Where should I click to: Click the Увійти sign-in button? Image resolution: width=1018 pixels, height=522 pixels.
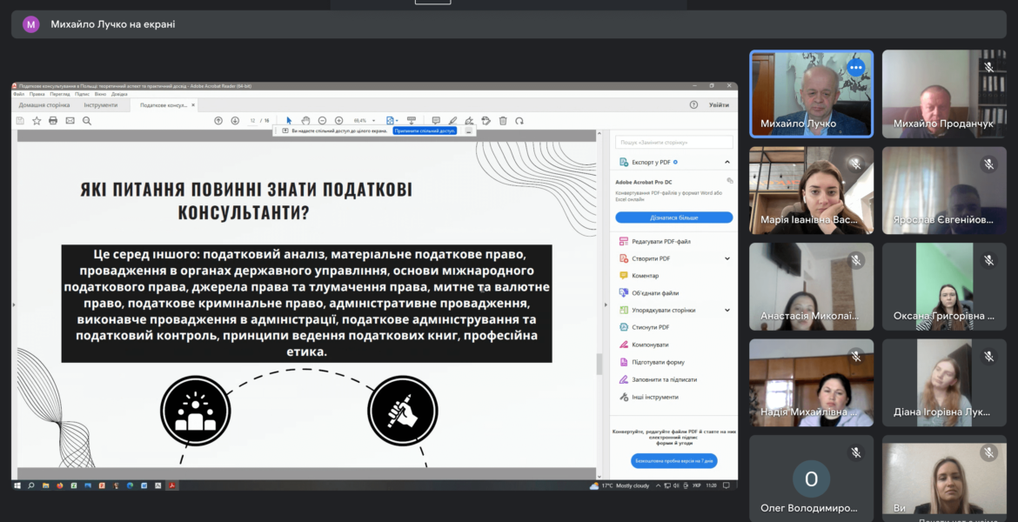pyautogui.click(x=719, y=104)
